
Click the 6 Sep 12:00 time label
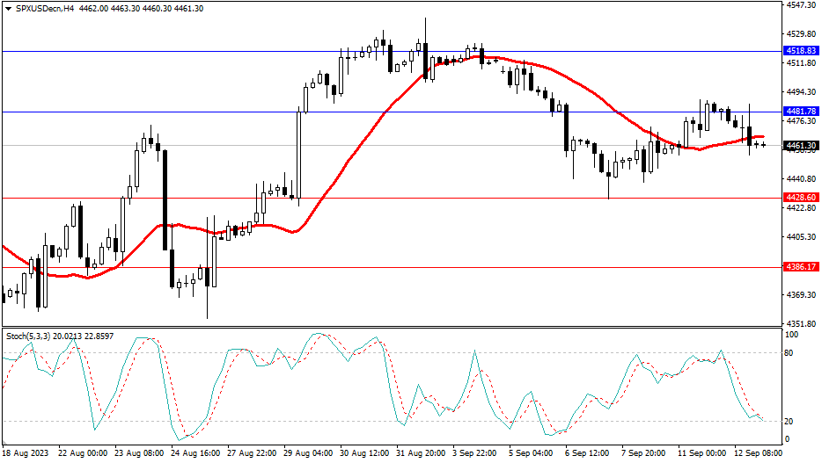pos(587,453)
